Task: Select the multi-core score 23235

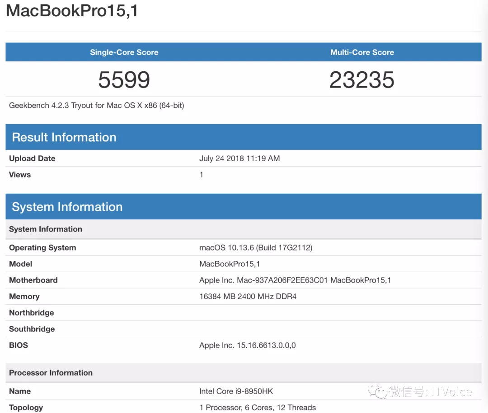Action: (362, 80)
